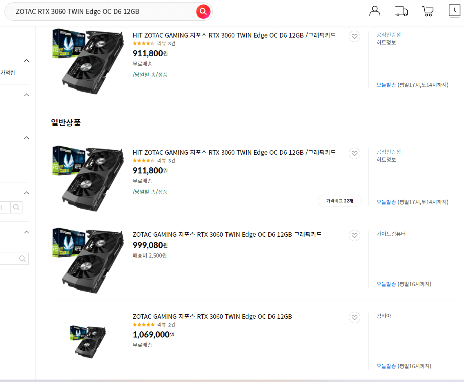Viewport: 464px width, 382px height.
Task: Click the 가적립 sidebar label
Action: (x=8, y=72)
